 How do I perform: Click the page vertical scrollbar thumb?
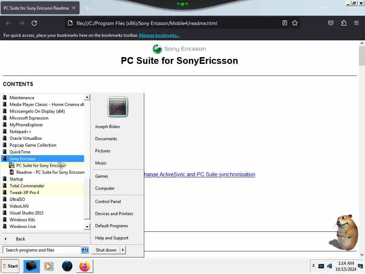click(x=362, y=56)
